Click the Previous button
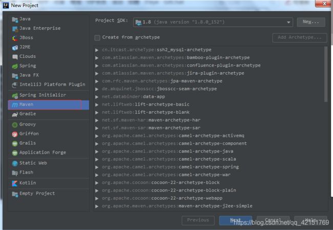 click(198, 220)
